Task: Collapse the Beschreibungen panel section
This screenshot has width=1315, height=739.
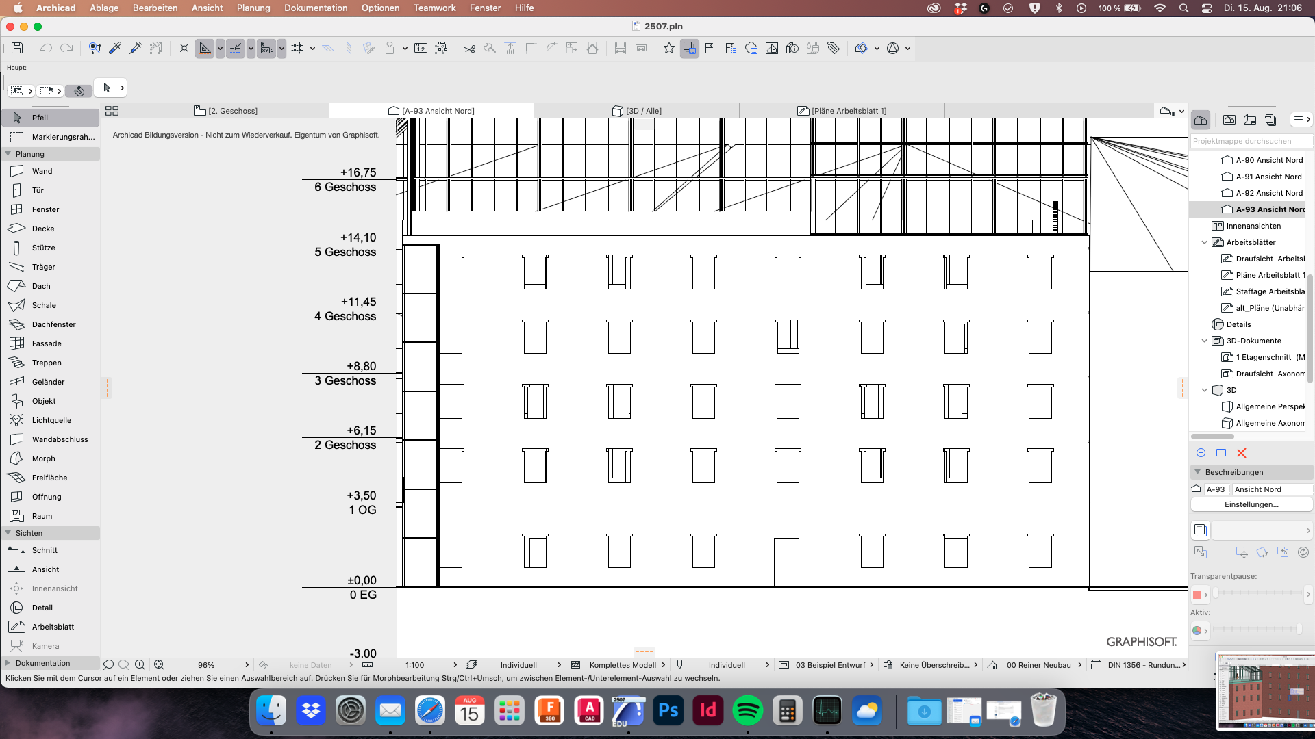Action: tap(1198, 472)
